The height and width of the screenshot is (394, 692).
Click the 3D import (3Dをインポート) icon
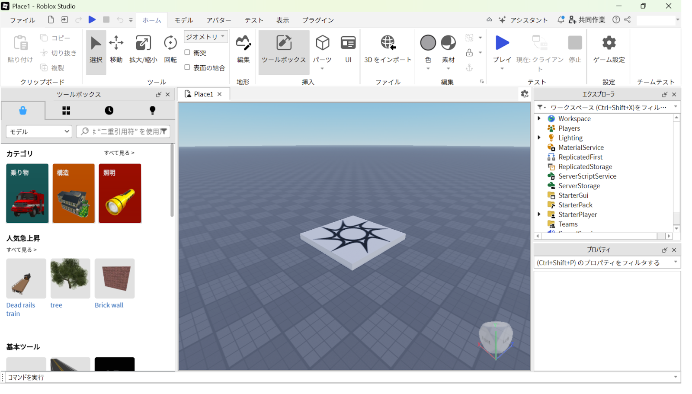coord(388,48)
